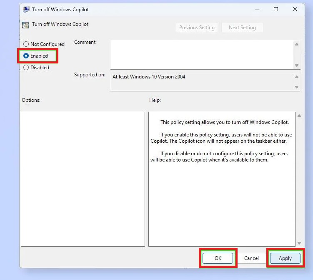This screenshot has height=280, width=313.
Task: Click Help paragraph 'If you disable or do not configure'
Action: [219, 156]
